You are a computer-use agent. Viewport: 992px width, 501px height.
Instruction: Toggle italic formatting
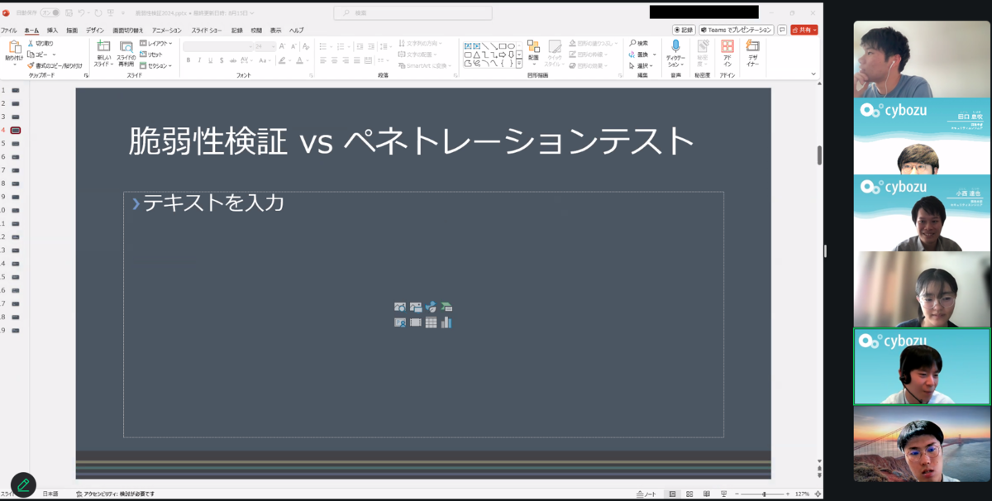click(198, 60)
